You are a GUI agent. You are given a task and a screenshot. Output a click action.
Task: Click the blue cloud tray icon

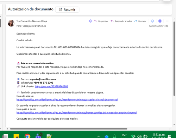(x=107, y=137)
